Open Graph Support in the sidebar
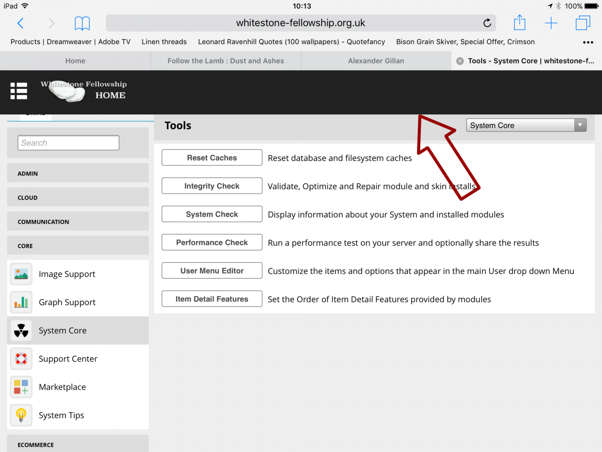This screenshot has width=602, height=452. pyautogui.click(x=78, y=302)
